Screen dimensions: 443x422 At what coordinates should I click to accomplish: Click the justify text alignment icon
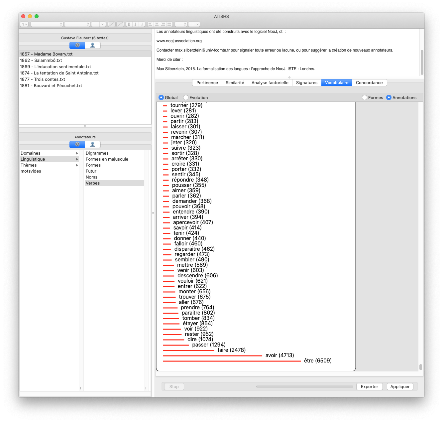tap(169, 24)
